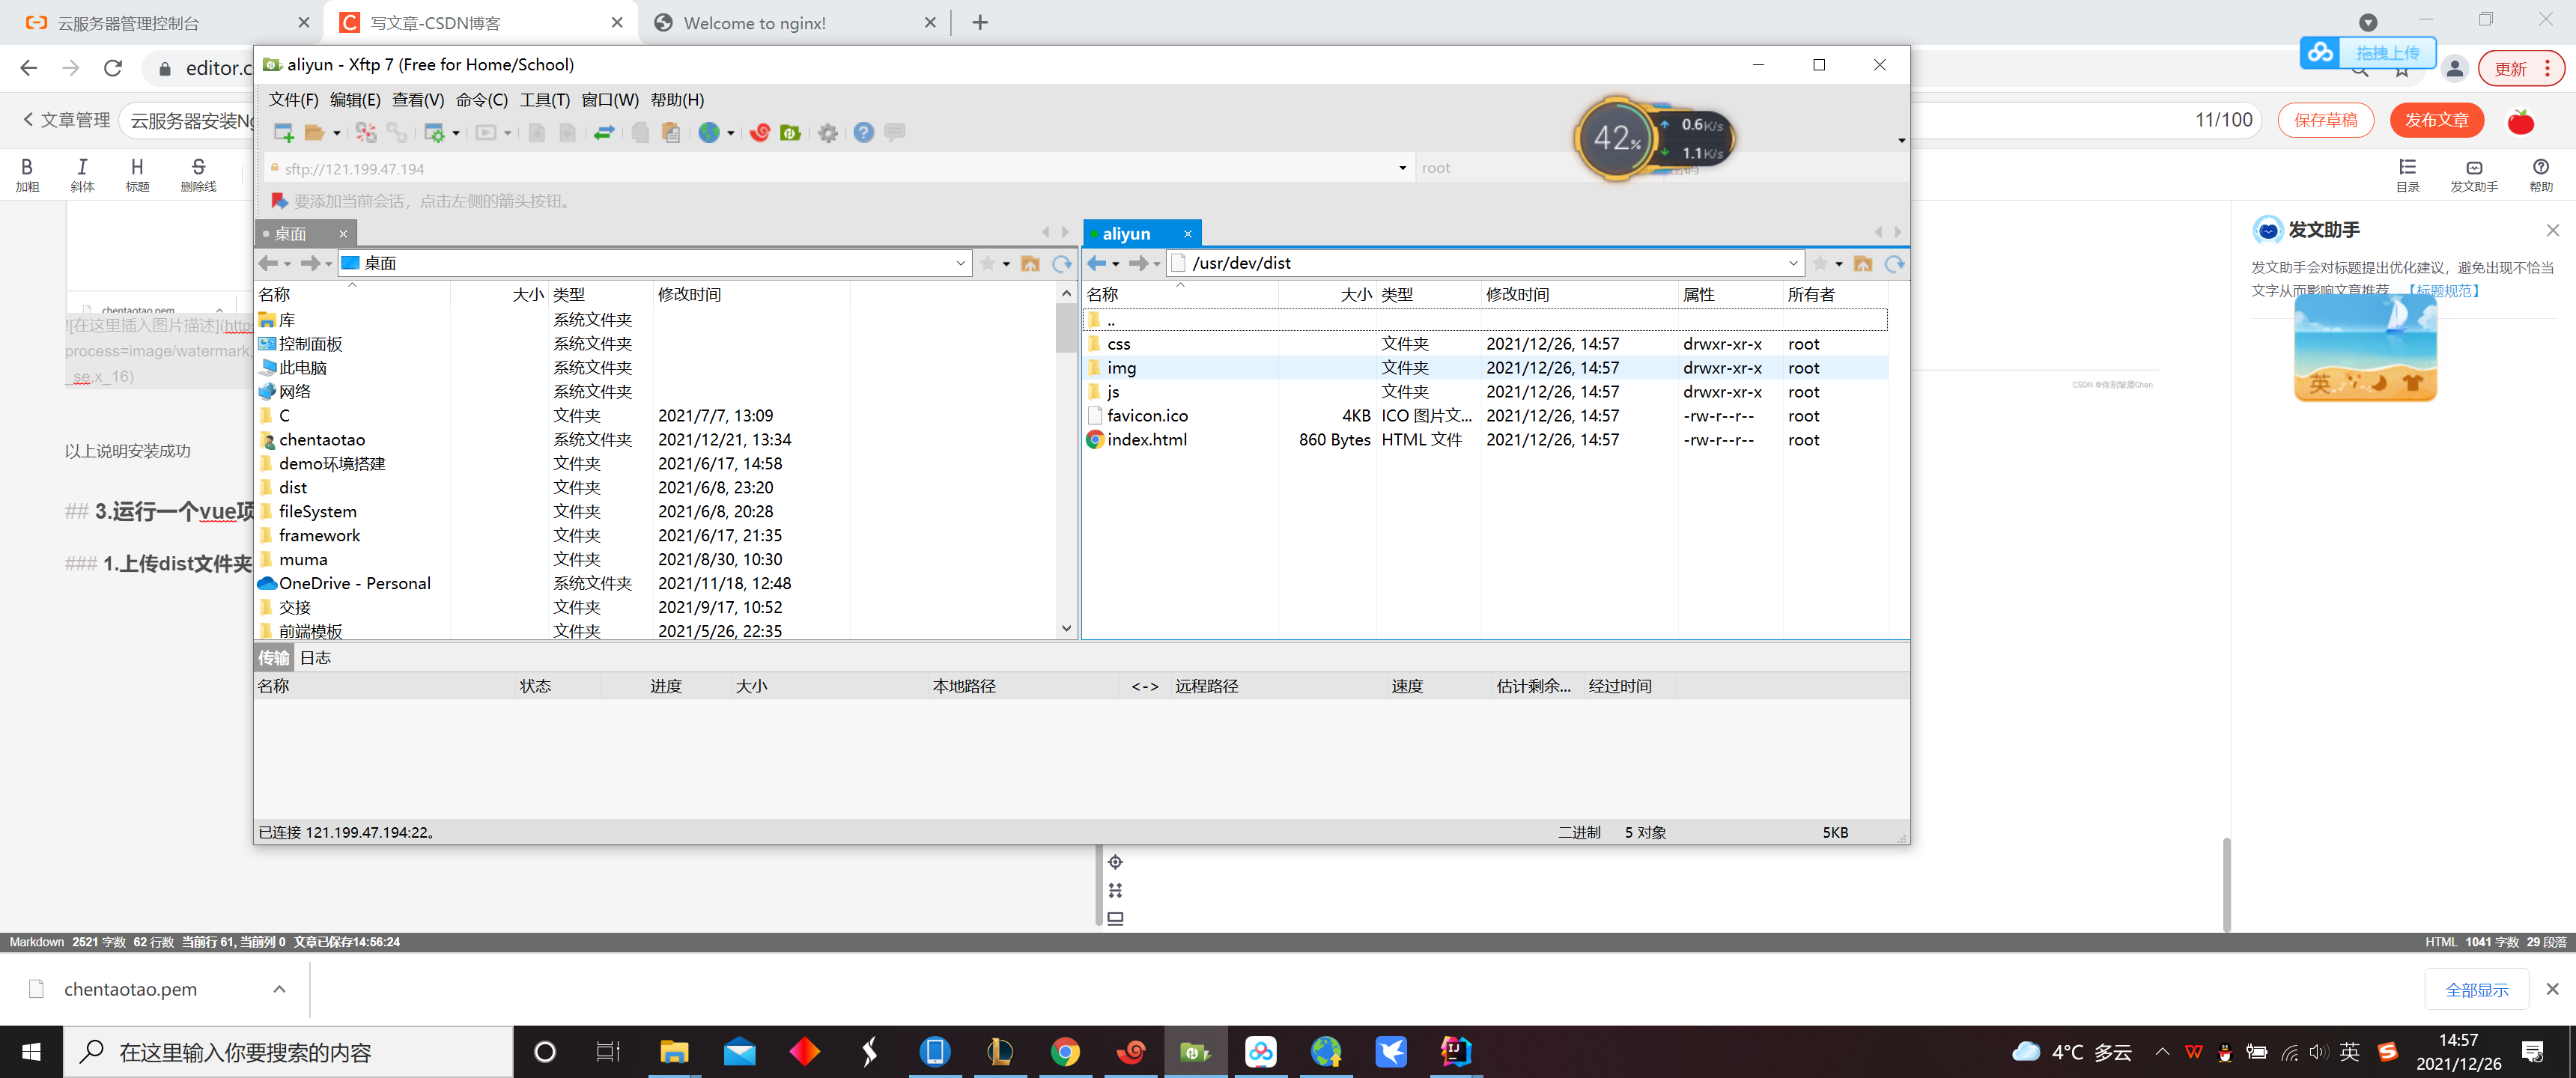Click the blue help question mark icon
Viewport: 2576px width, 1078px height.
pyautogui.click(x=863, y=133)
